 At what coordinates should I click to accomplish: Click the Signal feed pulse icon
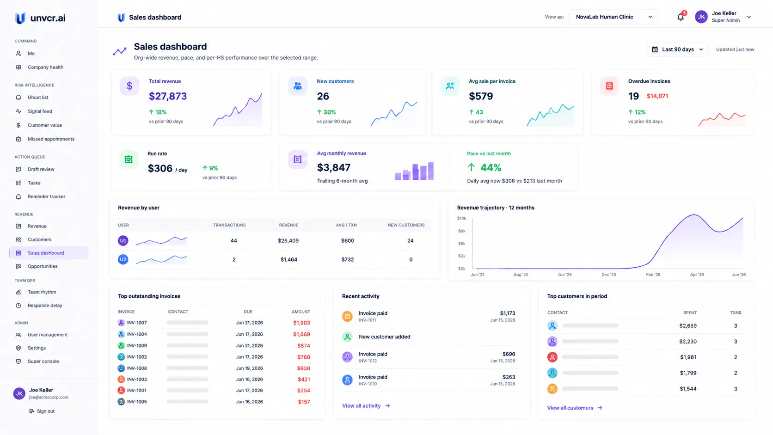pos(18,111)
